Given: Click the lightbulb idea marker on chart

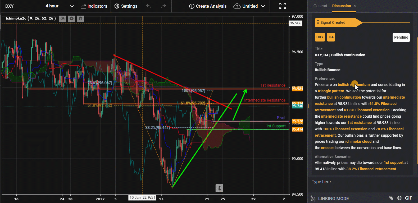Looking at the screenshot, I should click(219, 188).
